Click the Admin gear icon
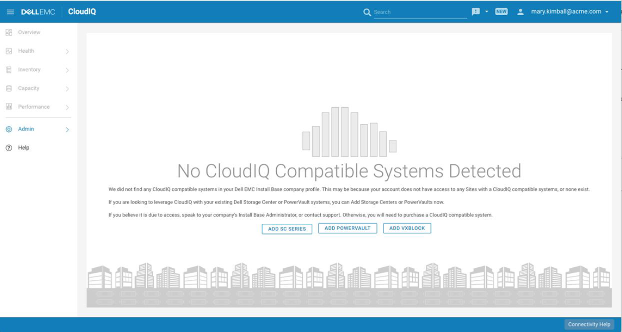The image size is (622, 332). 9,129
